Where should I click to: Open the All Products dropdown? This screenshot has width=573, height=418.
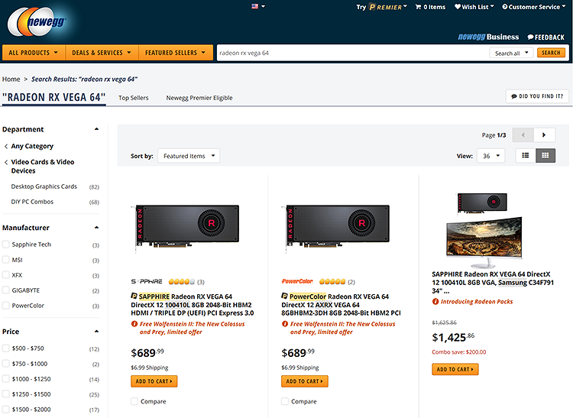[x=34, y=53]
